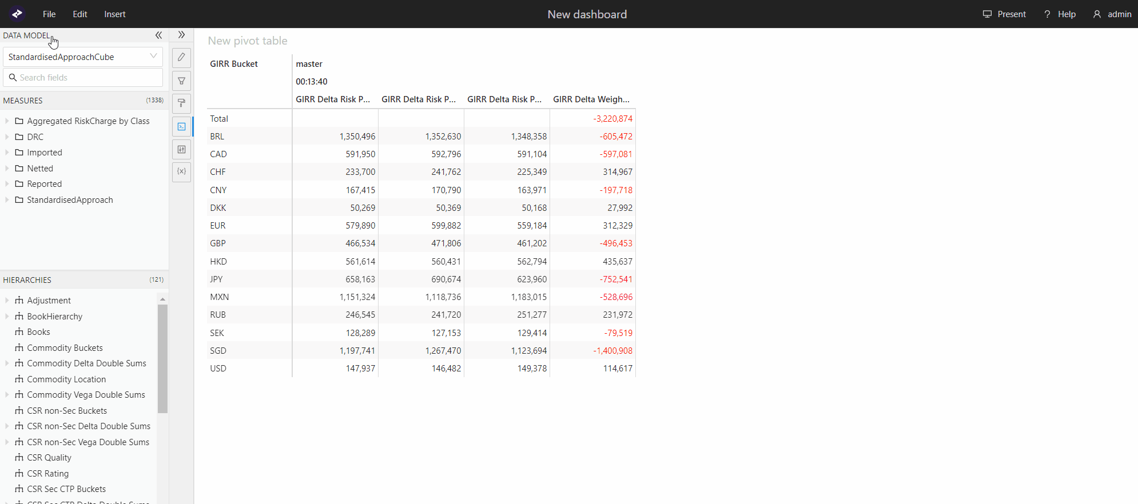Expand Commodity Vega Double Sums arrow
The width and height of the screenshot is (1138, 504).
(x=7, y=395)
